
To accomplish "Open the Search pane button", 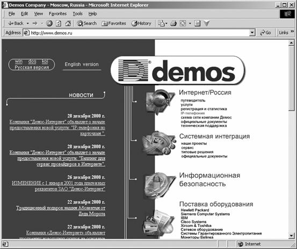I will [x=87, y=23].
